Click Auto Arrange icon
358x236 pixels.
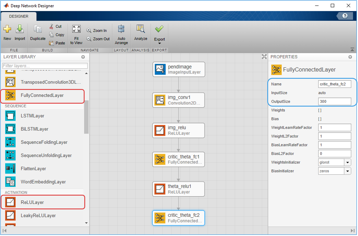click(x=121, y=29)
